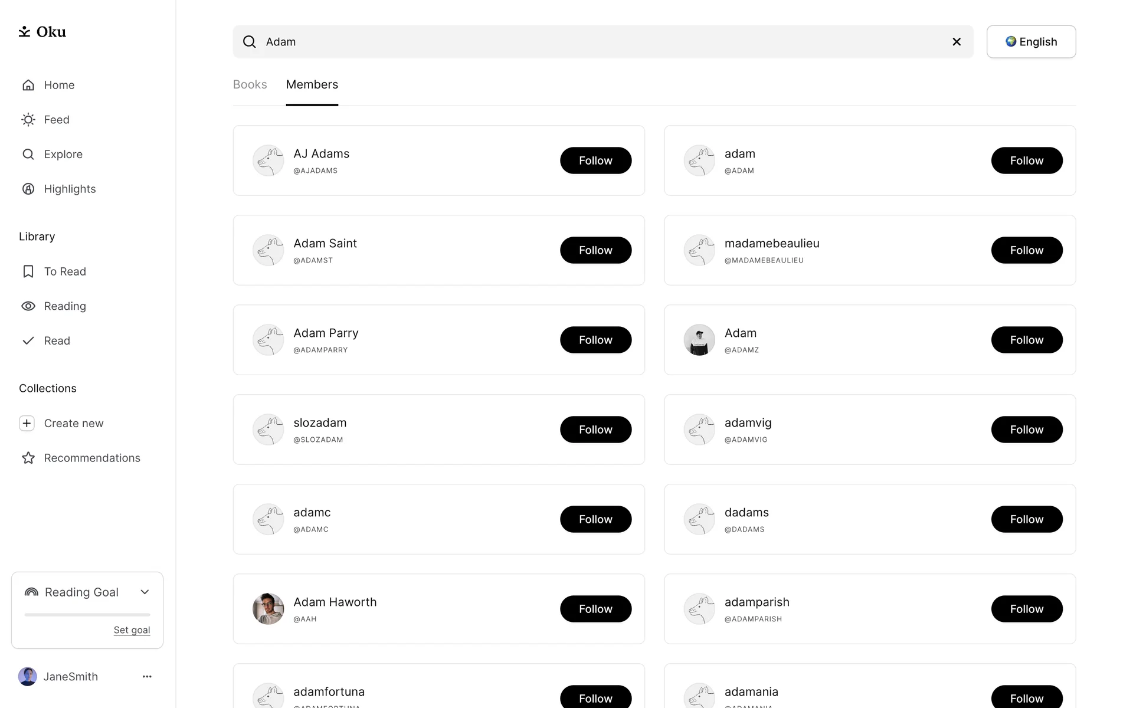
Task: Click the To Read bookmark icon
Action: pyautogui.click(x=28, y=271)
